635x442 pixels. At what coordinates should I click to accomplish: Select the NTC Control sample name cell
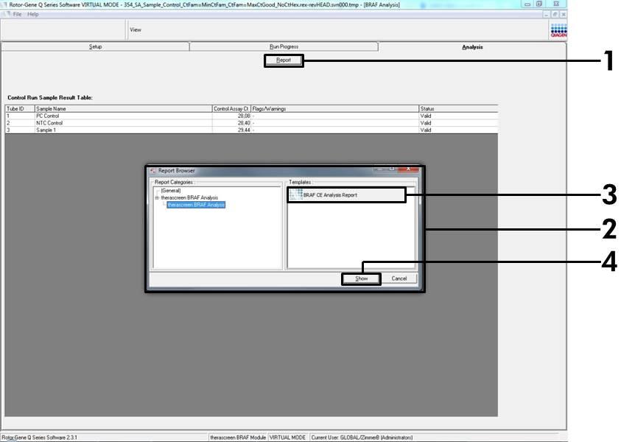(124, 123)
